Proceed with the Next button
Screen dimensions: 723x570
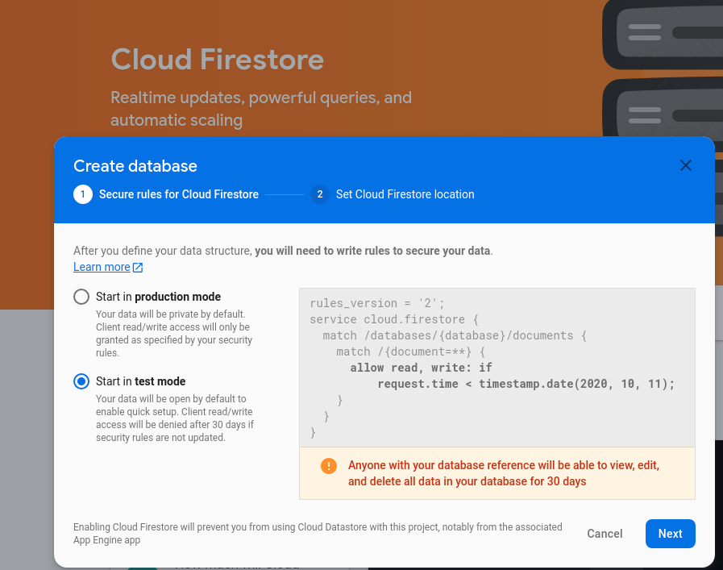tap(670, 534)
